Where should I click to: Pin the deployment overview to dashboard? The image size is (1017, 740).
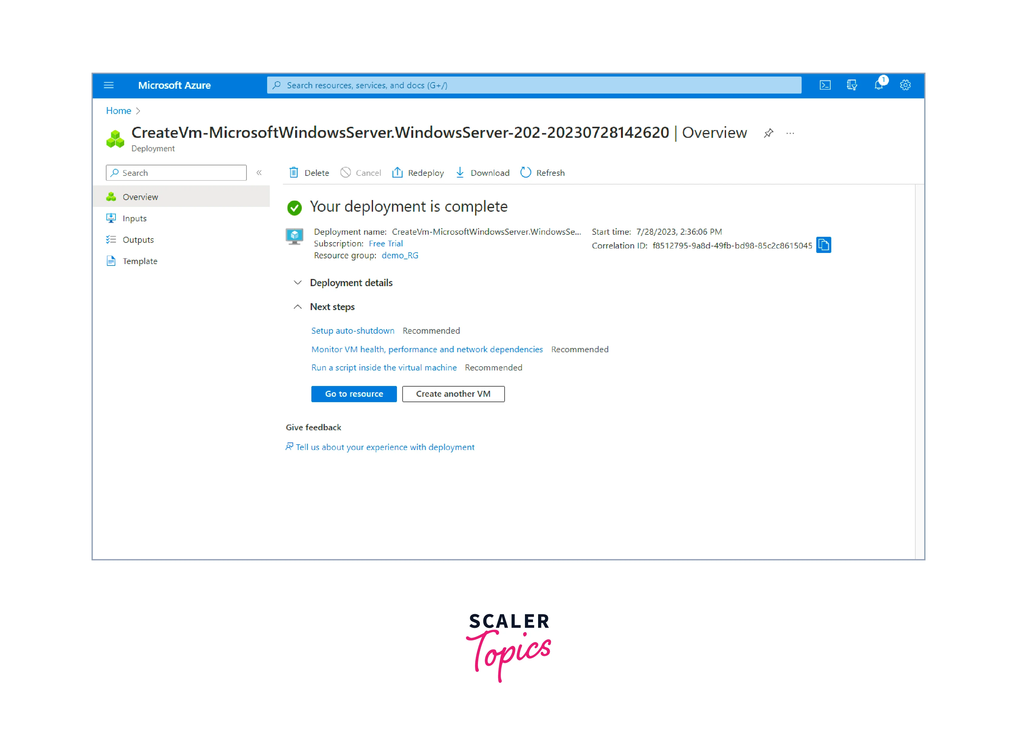pyautogui.click(x=768, y=133)
